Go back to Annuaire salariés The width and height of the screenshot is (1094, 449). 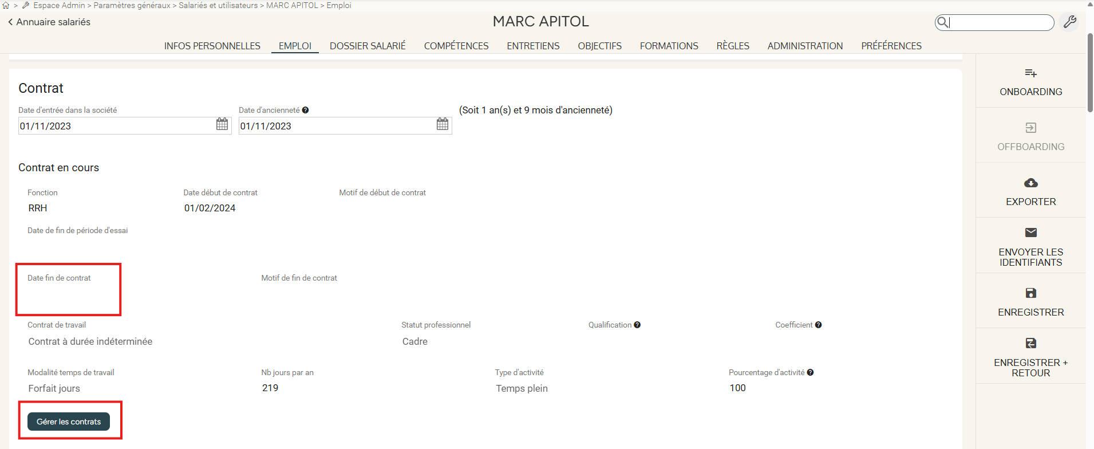tap(49, 22)
